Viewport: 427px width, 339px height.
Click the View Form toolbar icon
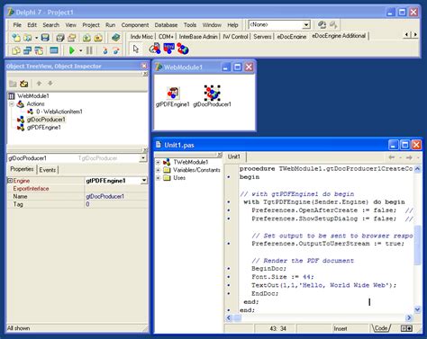pos(28,50)
